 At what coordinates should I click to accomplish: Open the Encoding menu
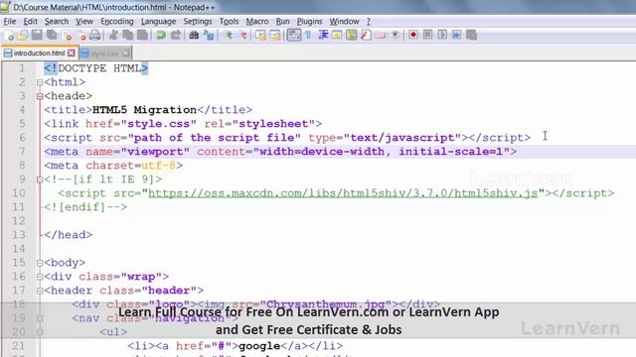pyautogui.click(x=117, y=21)
